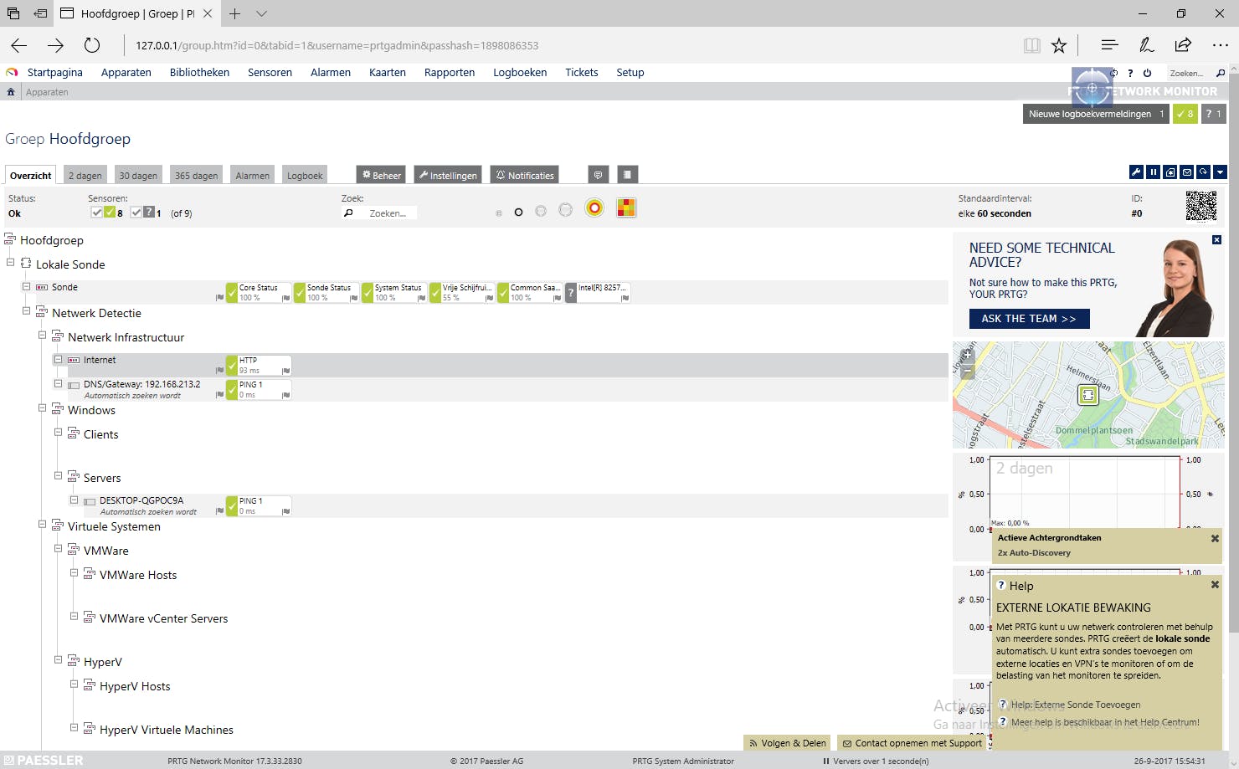Image resolution: width=1239 pixels, height=769 pixels.
Task: Collapse the Netwerk Detectie group
Action: tap(27, 311)
